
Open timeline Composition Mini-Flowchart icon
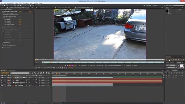(x=32, y=73)
